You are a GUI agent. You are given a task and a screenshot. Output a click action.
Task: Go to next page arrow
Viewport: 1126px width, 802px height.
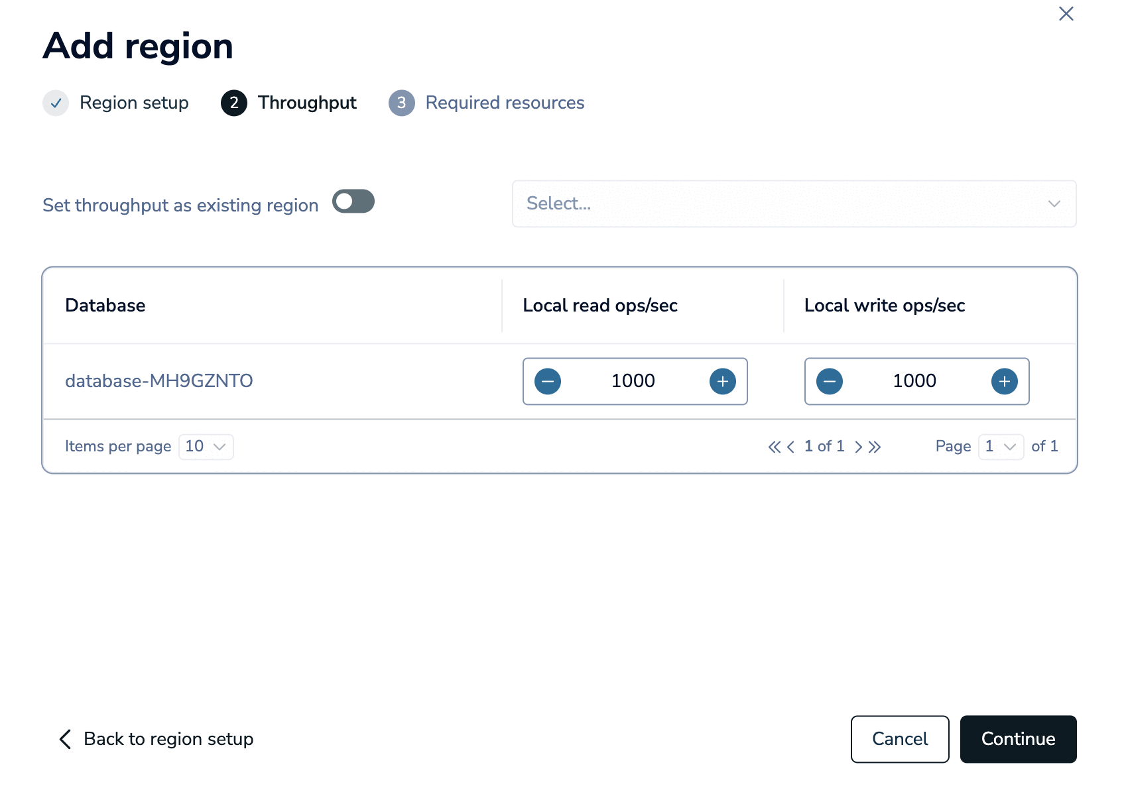point(859,447)
